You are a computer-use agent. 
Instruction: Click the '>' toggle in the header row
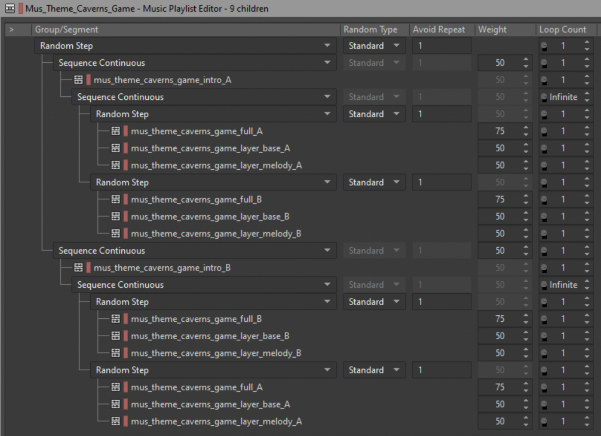point(12,29)
